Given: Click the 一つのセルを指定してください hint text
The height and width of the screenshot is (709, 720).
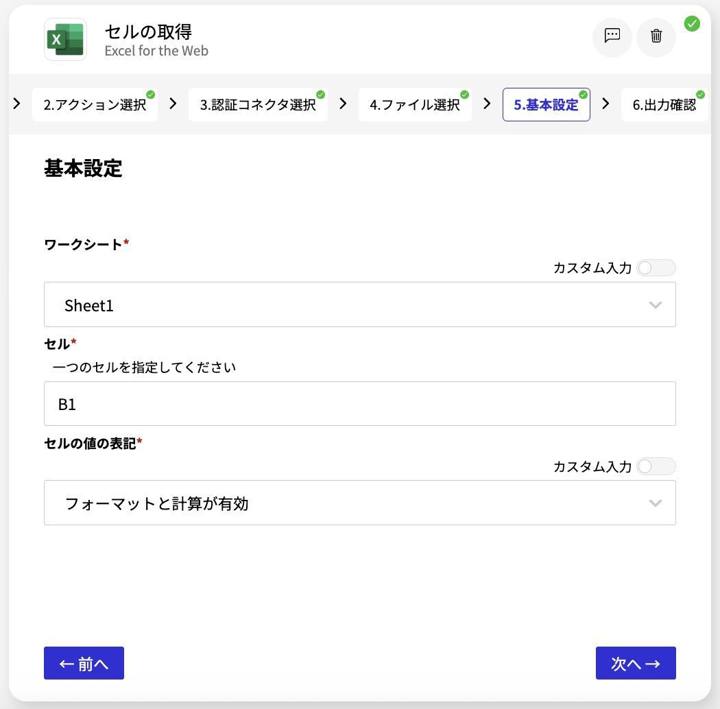Looking at the screenshot, I should pos(144,368).
